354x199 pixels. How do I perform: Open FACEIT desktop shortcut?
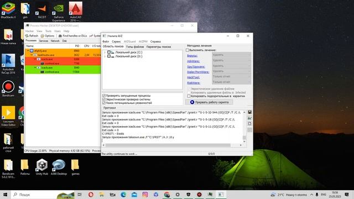[42, 11]
